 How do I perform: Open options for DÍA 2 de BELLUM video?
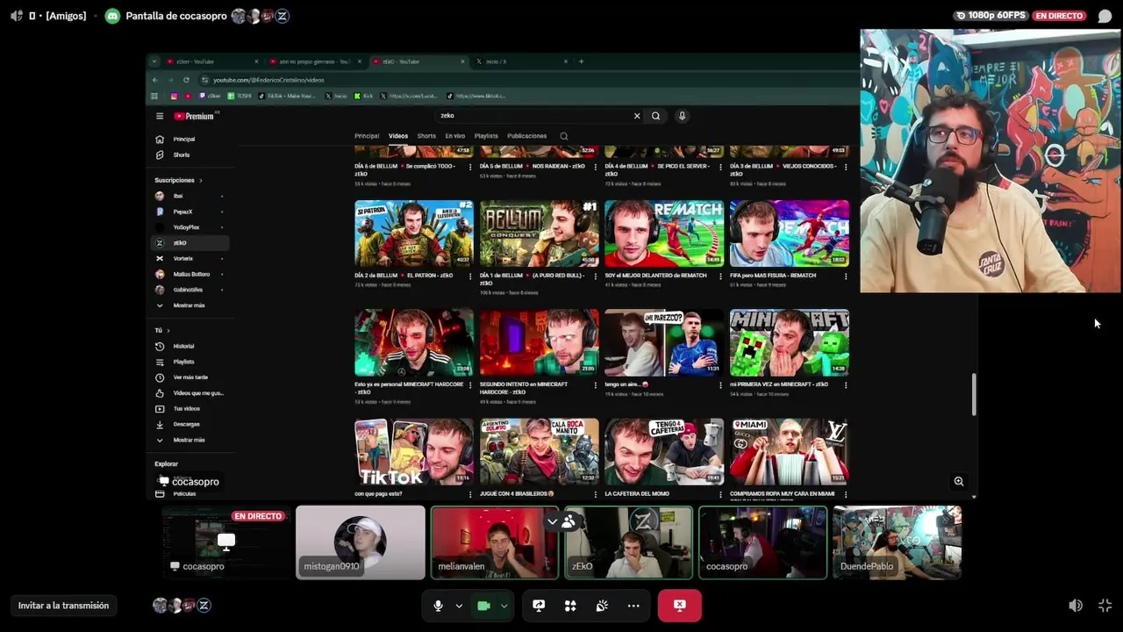click(x=470, y=276)
